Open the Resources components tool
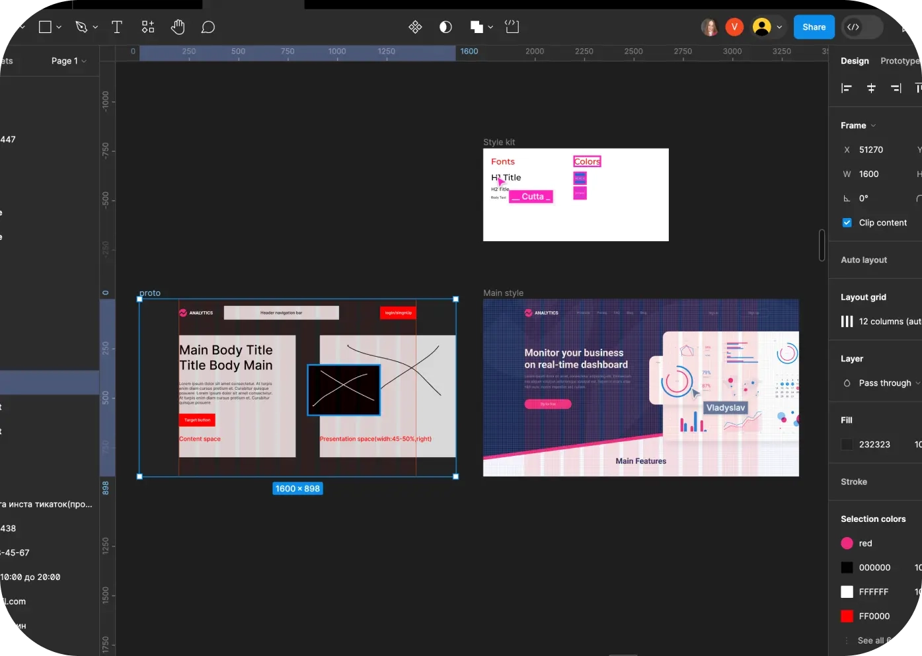The image size is (922, 656). pos(148,27)
